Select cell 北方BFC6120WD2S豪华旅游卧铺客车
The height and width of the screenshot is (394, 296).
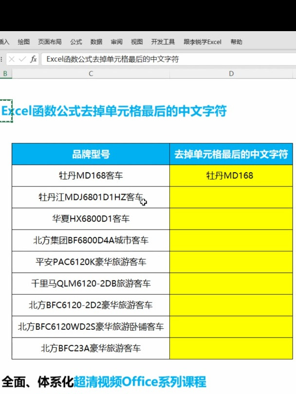pyautogui.click(x=91, y=327)
